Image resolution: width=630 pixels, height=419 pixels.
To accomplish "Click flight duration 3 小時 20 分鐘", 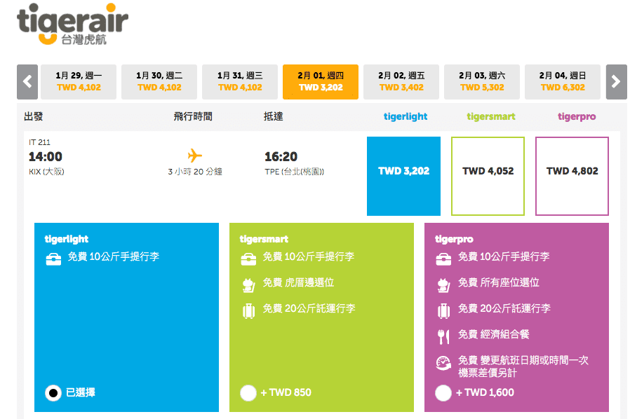I will 195,172.
